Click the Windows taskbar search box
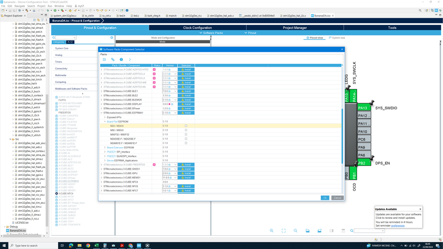The image size is (443, 249). coord(33,245)
